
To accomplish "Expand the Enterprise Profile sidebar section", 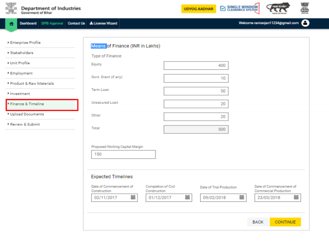I will [x=25, y=42].
